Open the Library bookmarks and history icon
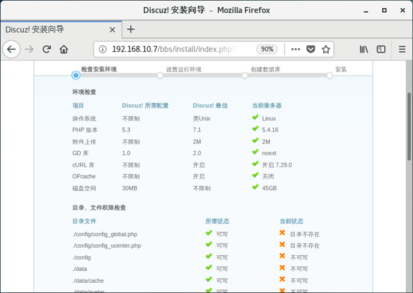This screenshot has width=413, height=293. [x=364, y=49]
